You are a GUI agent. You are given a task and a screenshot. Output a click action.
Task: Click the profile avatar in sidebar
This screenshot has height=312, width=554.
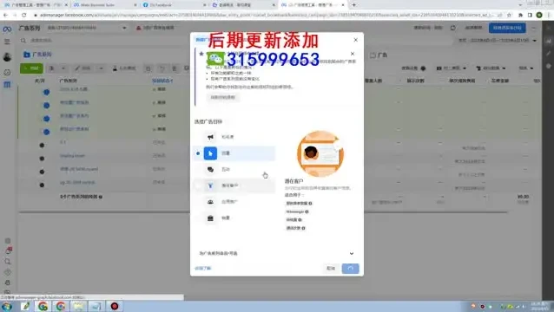coord(7,56)
